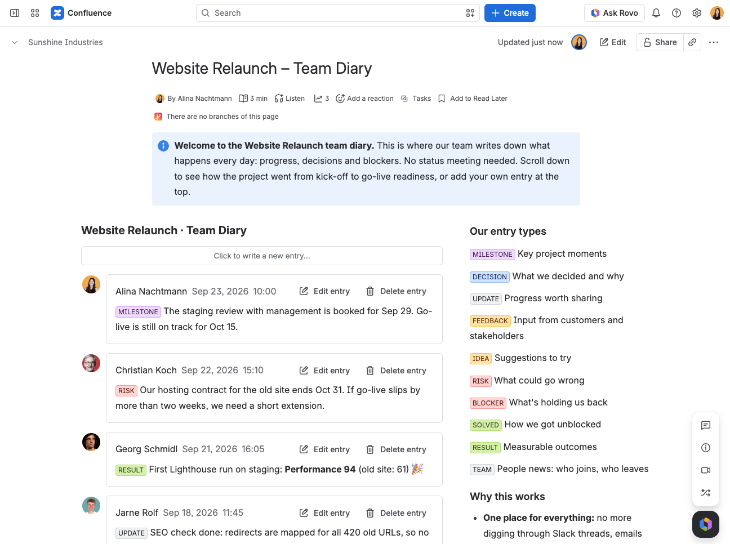The image size is (730, 544).
Task: Click the video camera icon in side rail
Action: click(x=706, y=470)
